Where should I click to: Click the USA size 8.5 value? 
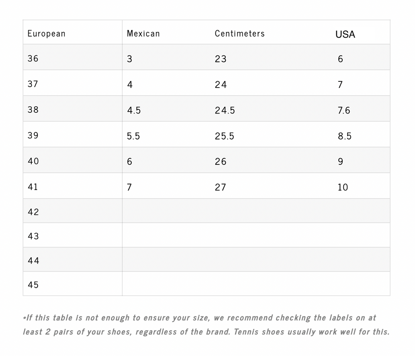(344, 136)
